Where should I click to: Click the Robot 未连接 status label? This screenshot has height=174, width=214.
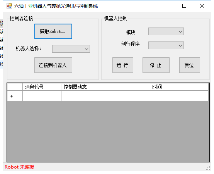19,167
